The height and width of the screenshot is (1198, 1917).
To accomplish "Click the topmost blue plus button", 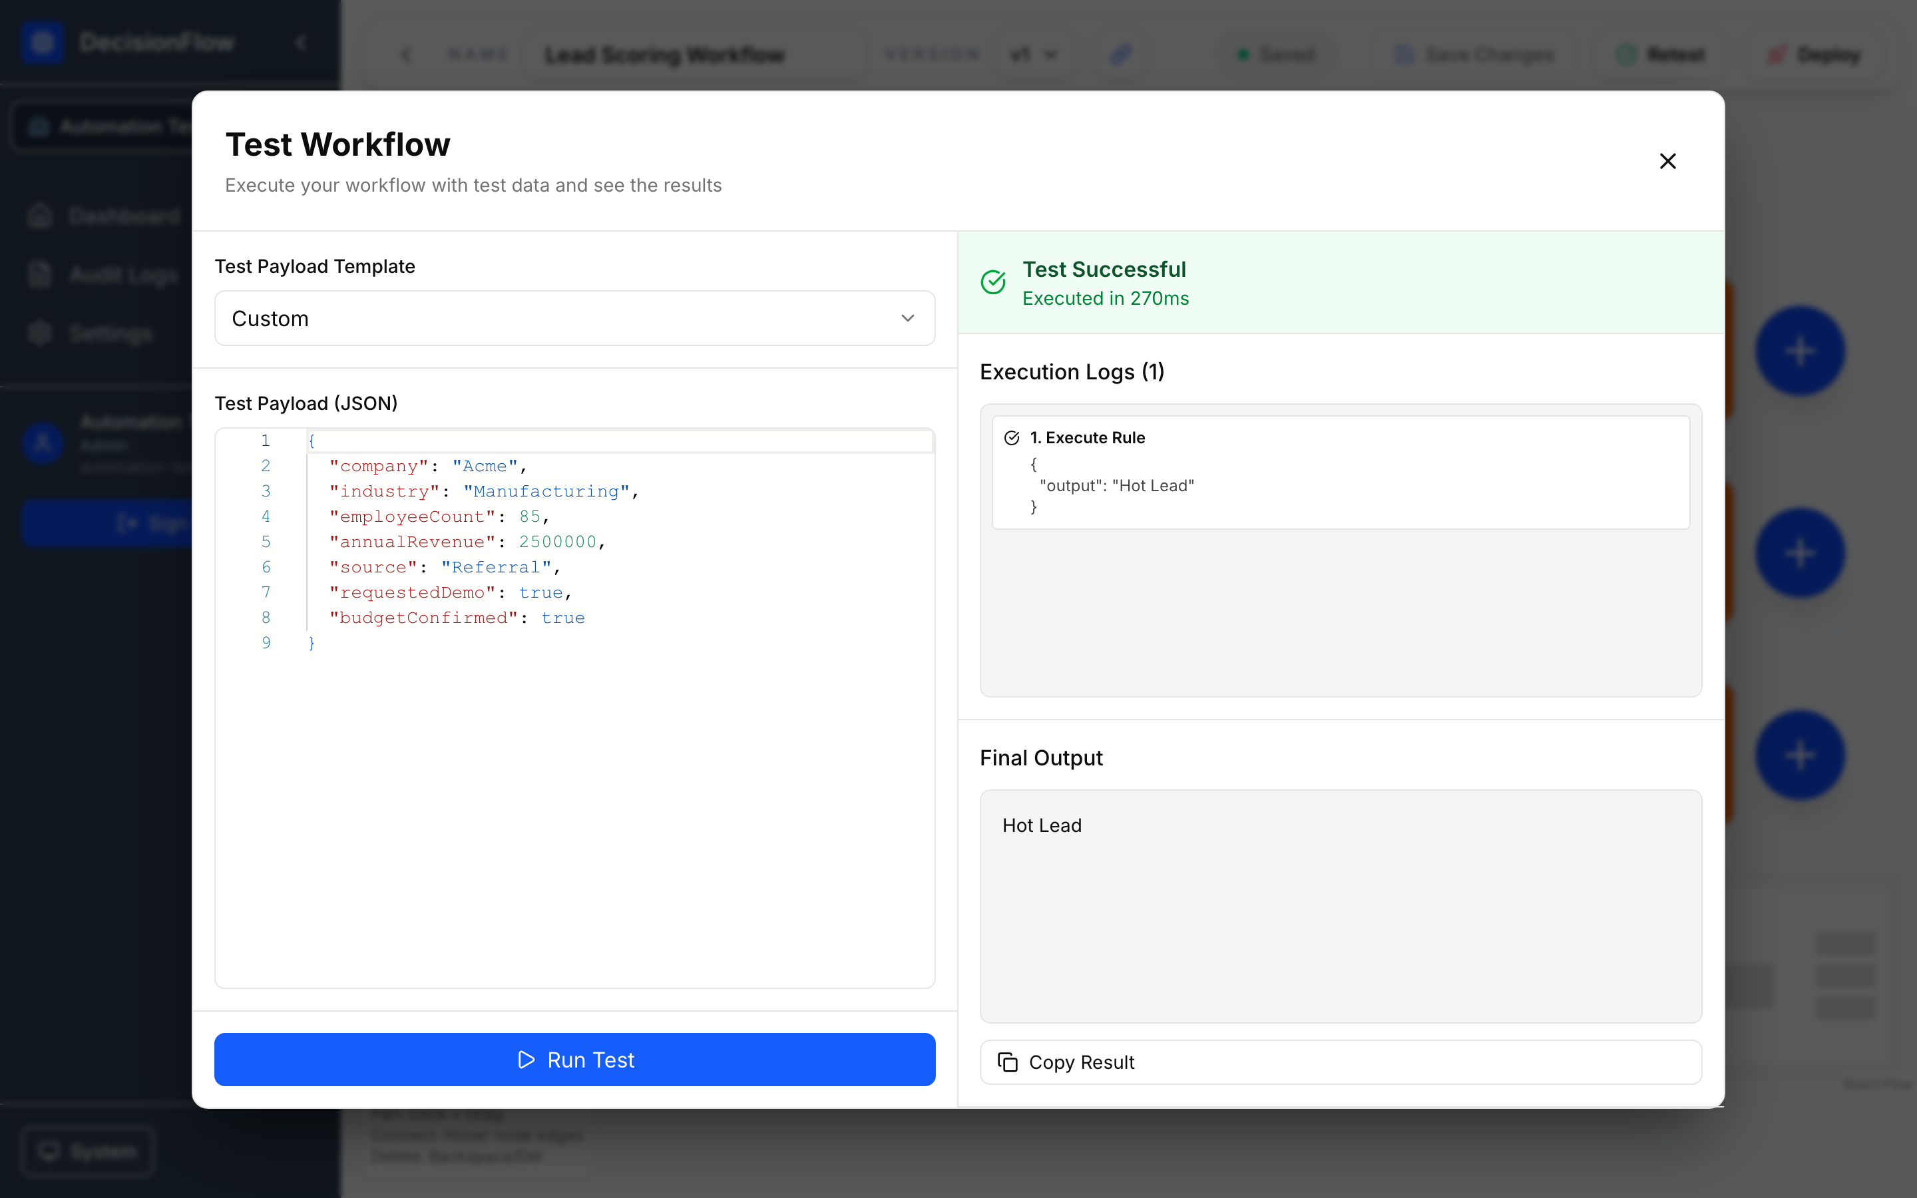I will pyautogui.click(x=1800, y=351).
